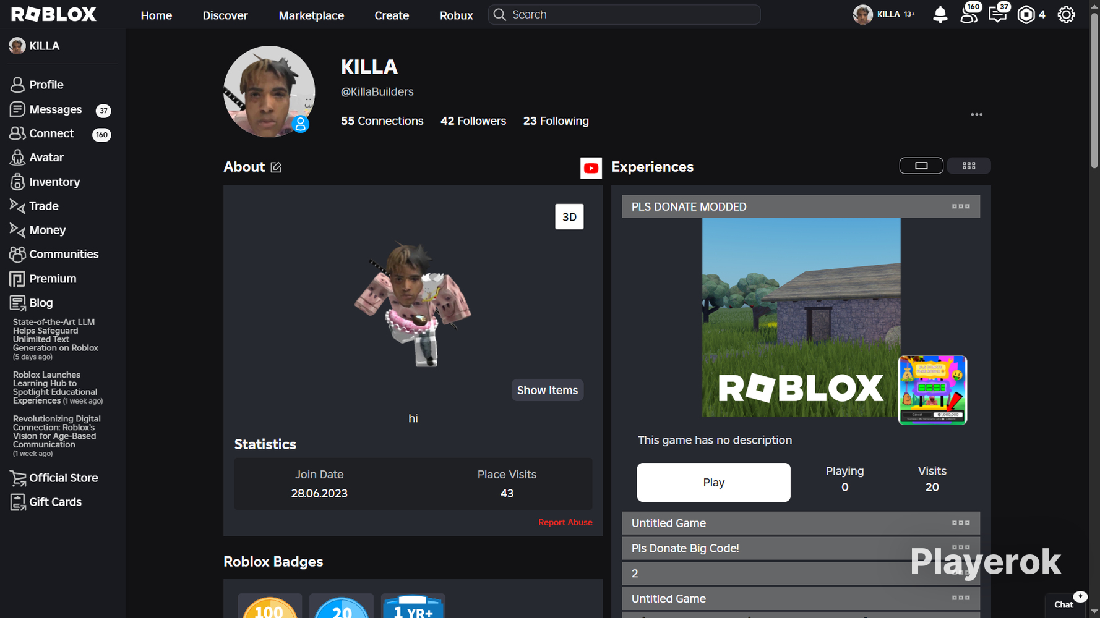
Task: View the 42 Followers list
Action: (473, 121)
